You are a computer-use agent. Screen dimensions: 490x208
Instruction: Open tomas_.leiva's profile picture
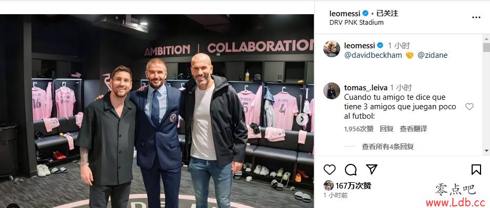332,91
